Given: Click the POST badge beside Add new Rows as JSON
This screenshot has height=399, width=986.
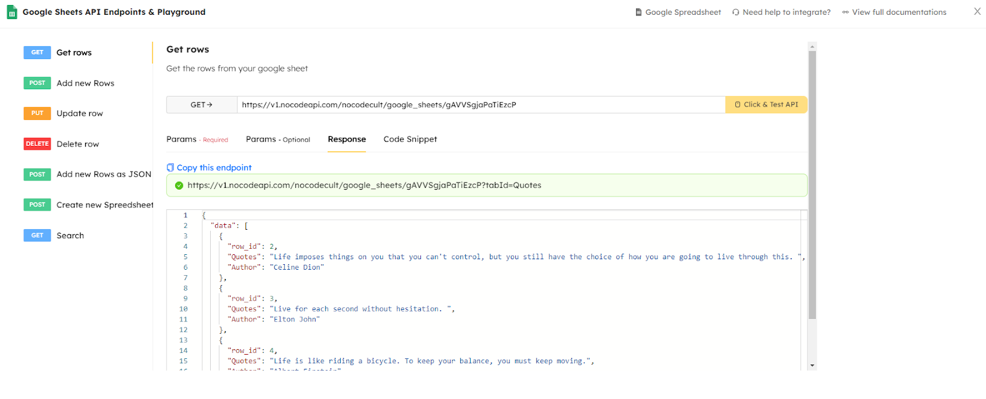Looking at the screenshot, I should [37, 174].
